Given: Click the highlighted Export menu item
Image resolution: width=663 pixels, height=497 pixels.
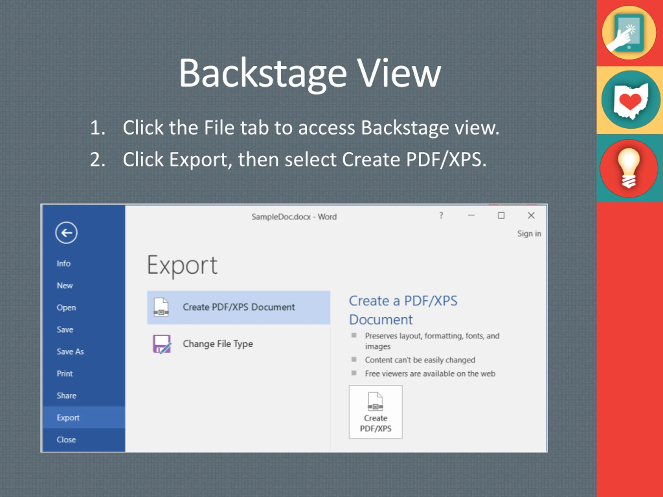Looking at the screenshot, I should pyautogui.click(x=68, y=418).
